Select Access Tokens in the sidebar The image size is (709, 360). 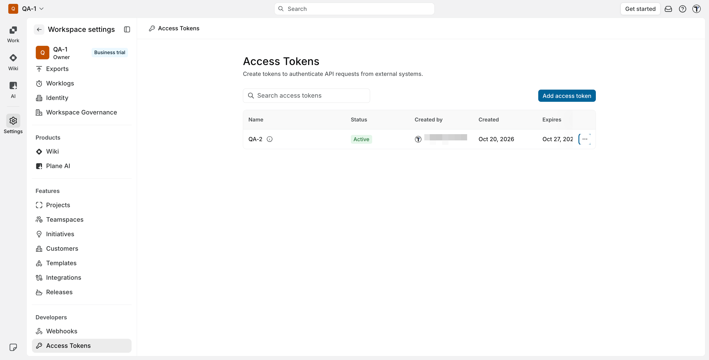tap(82, 346)
